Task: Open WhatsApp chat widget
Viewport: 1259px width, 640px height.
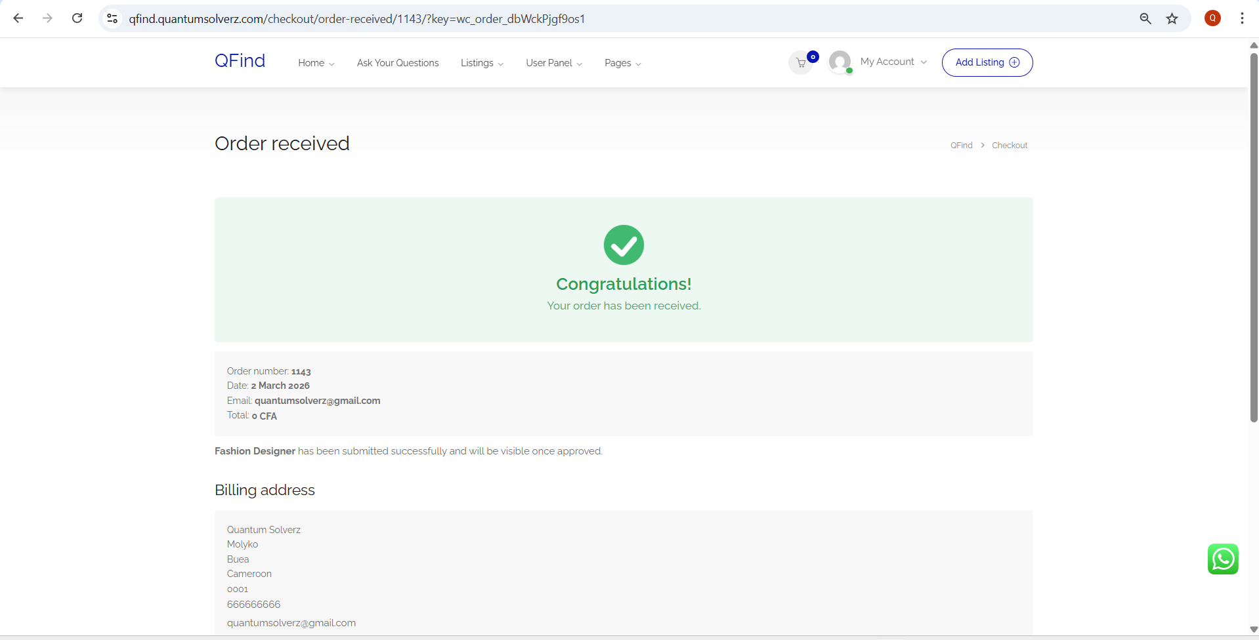Action: click(x=1222, y=559)
